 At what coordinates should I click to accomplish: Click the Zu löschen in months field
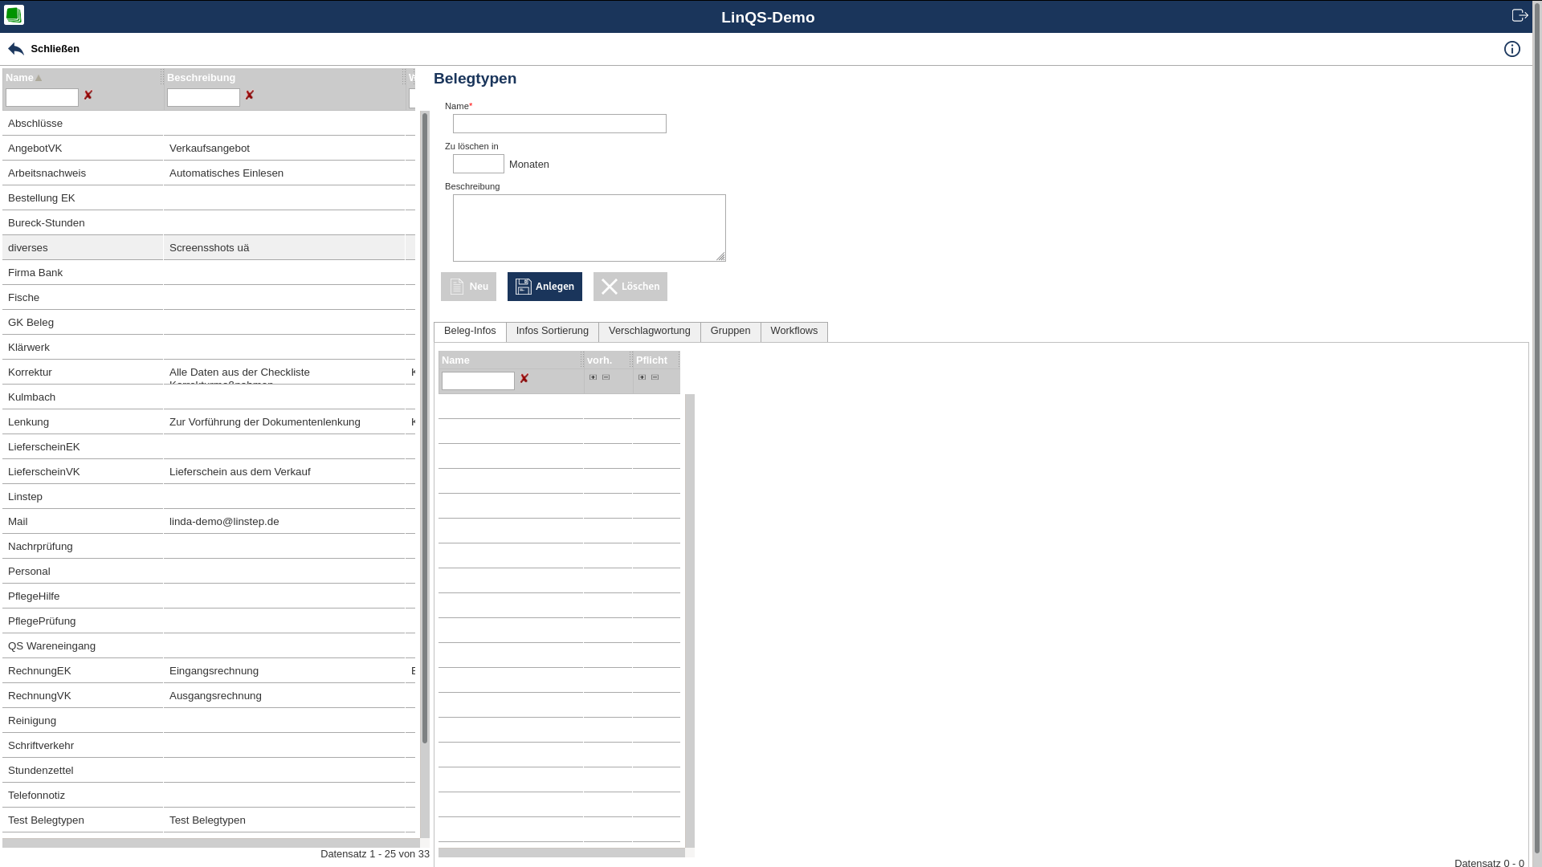478,164
